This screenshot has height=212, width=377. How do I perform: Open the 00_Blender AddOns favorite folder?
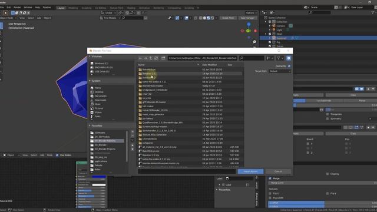pyautogui.click(x=107, y=141)
